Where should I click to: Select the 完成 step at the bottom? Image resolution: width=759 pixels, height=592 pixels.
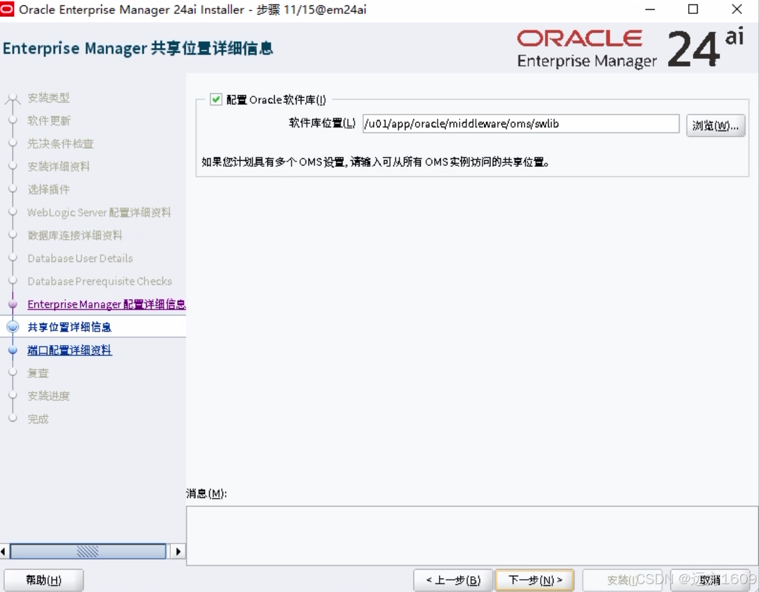point(38,419)
